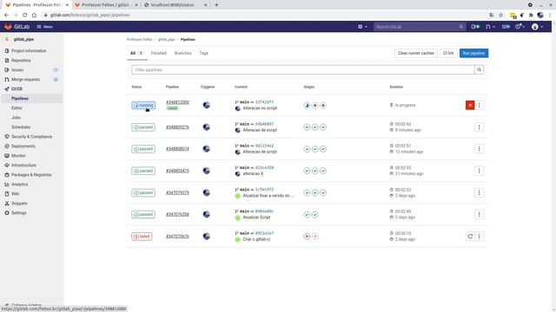Switch to the Finished tab
This screenshot has height=312, width=556.
(158, 53)
